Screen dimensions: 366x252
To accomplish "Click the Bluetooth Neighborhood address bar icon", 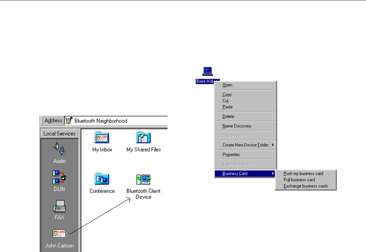I will pyautogui.click(x=69, y=120).
